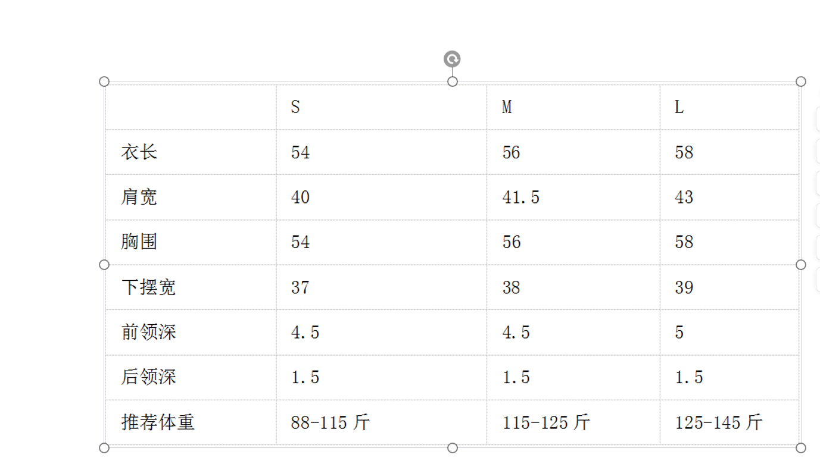Click the top-right corner resize handle
The width and height of the screenshot is (820, 464).
(x=801, y=81)
